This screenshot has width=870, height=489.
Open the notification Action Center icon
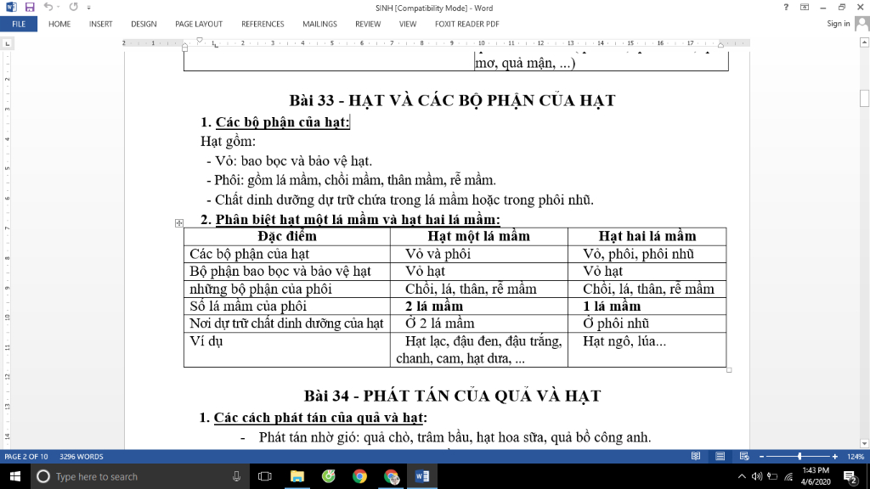point(850,476)
